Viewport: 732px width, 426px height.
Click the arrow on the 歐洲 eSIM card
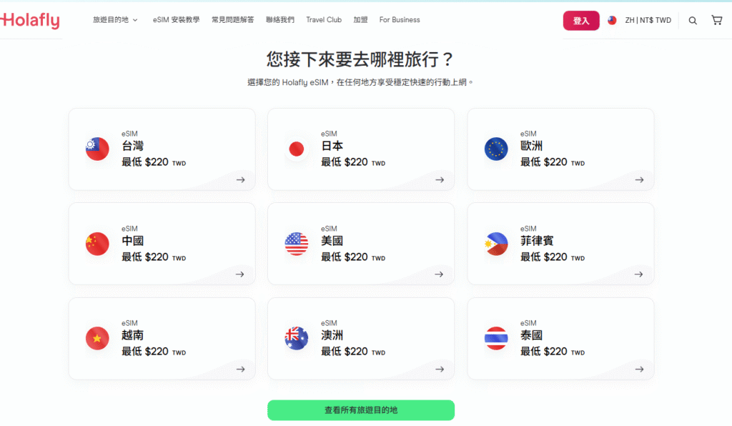[639, 179]
